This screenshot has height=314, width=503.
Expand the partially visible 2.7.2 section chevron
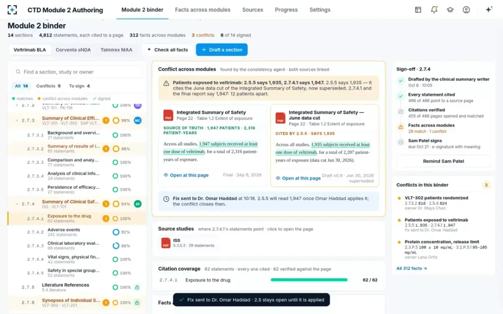point(17,105)
